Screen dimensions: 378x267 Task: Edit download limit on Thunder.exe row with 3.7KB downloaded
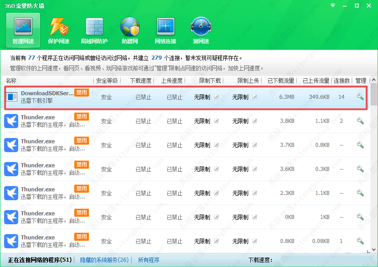pos(217,145)
